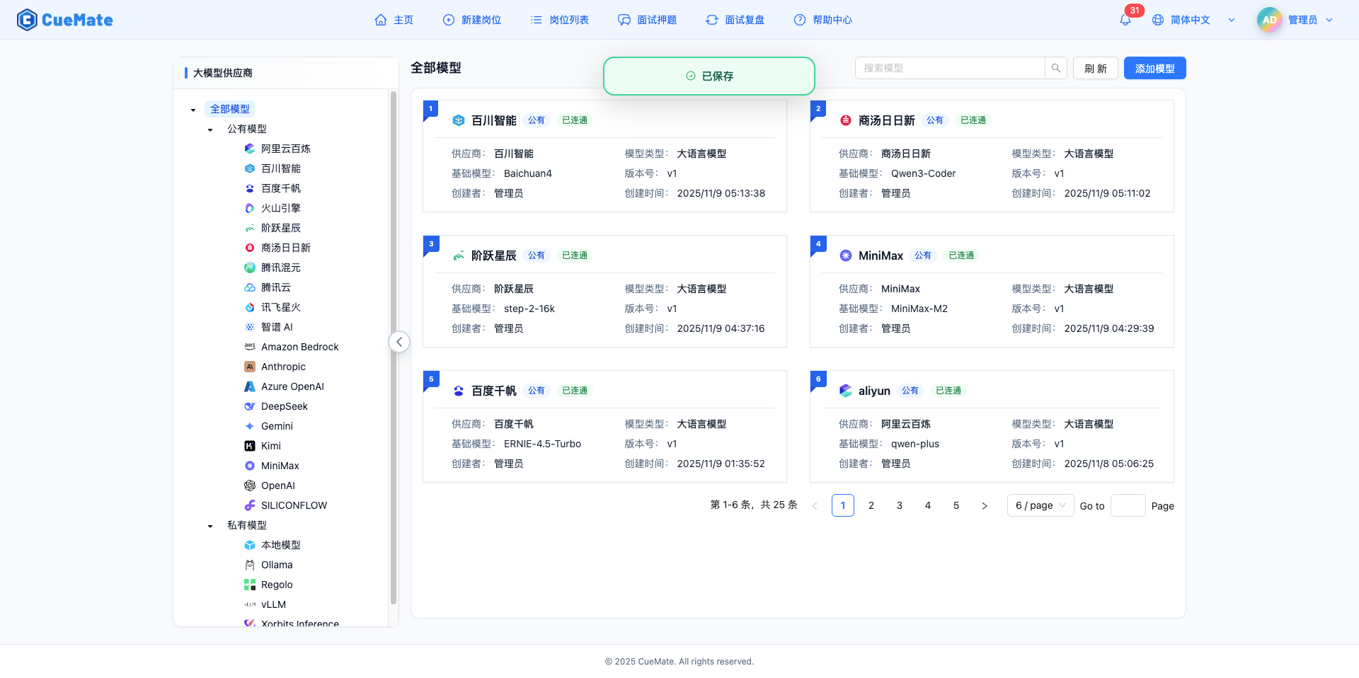Click the 添加模型 button
The width and height of the screenshot is (1359, 678).
(1154, 68)
